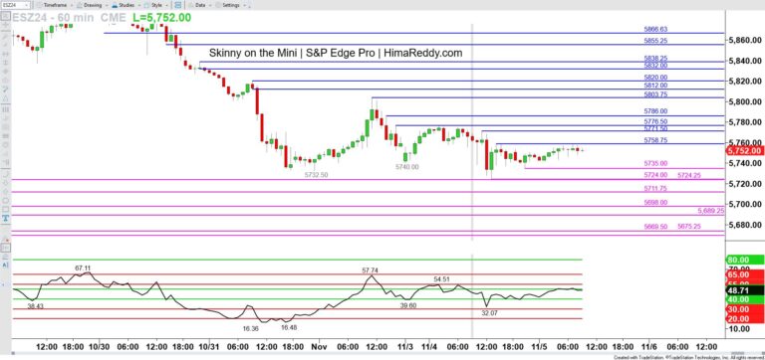Click the Data toolbar icon
Image resolution: width=765 pixels, height=360 pixels.
point(191,5)
